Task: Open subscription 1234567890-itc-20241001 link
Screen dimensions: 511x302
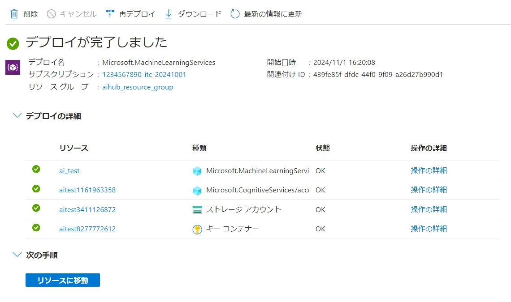Action: tap(144, 75)
